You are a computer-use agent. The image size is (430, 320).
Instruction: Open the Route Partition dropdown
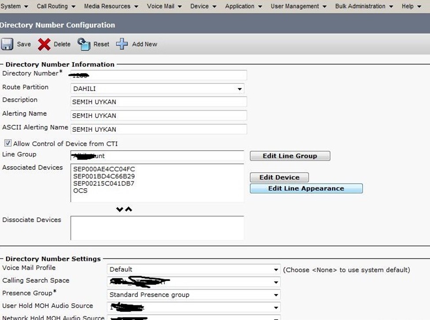click(239, 89)
